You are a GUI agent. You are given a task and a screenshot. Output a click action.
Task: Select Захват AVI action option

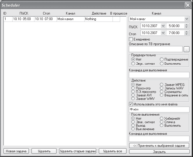(133, 95)
